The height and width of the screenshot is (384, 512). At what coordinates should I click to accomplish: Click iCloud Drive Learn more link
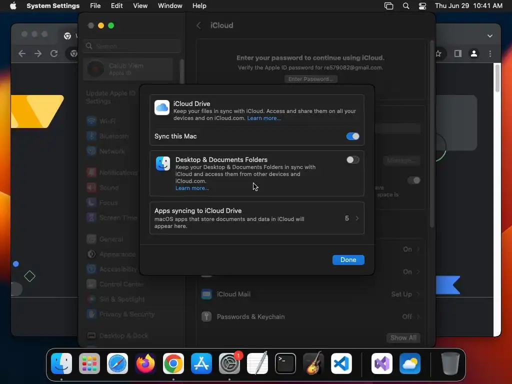(x=264, y=118)
